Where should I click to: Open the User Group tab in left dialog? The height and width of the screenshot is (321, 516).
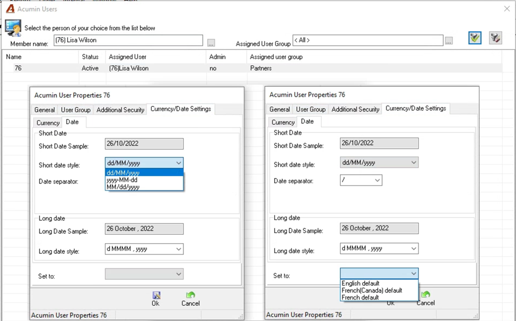pos(76,110)
